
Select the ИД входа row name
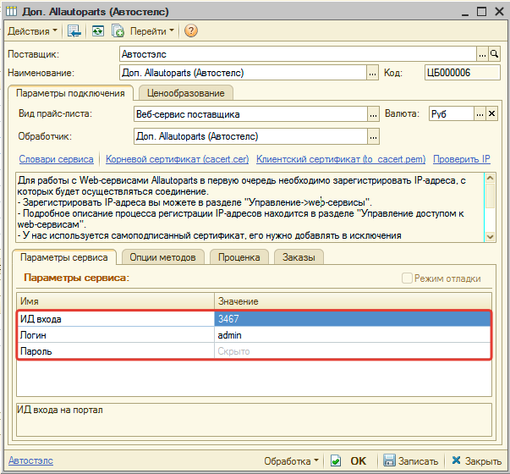pos(116,319)
